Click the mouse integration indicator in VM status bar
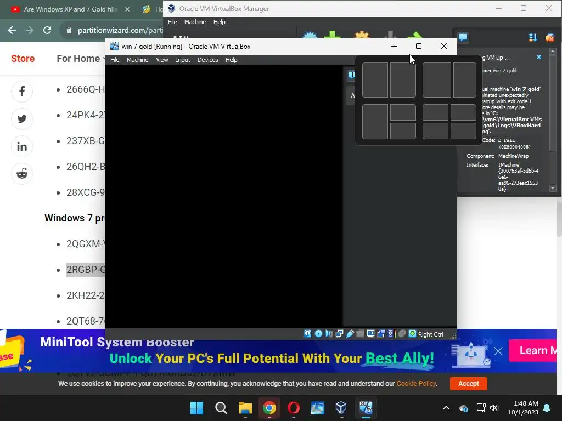Screen dimensions: 562x421 pyautogui.click(x=402, y=334)
